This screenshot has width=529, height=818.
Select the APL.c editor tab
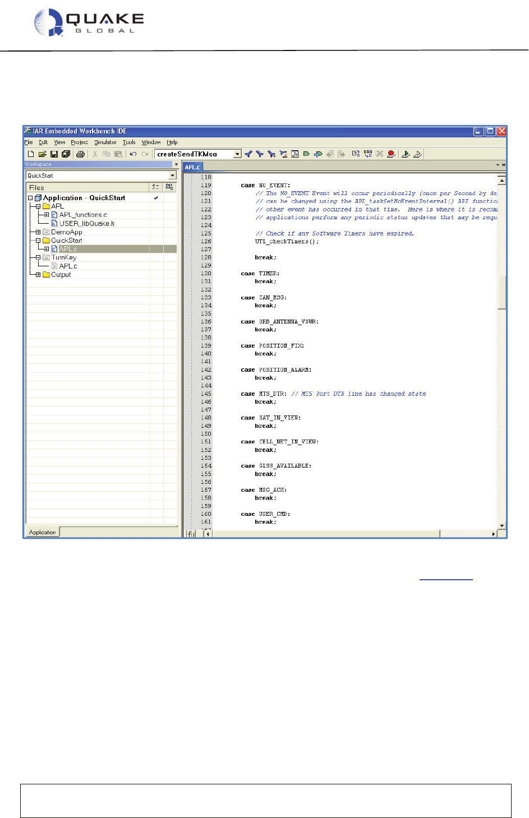(x=192, y=167)
